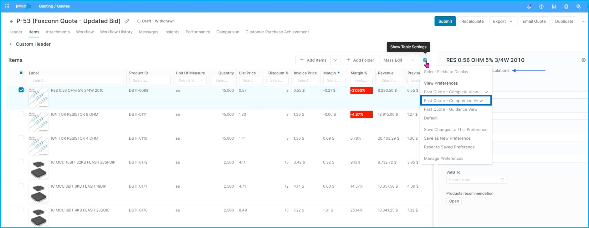This screenshot has height=228, width=589.
Task: Click the notifications bell icon
Action: 529,6
